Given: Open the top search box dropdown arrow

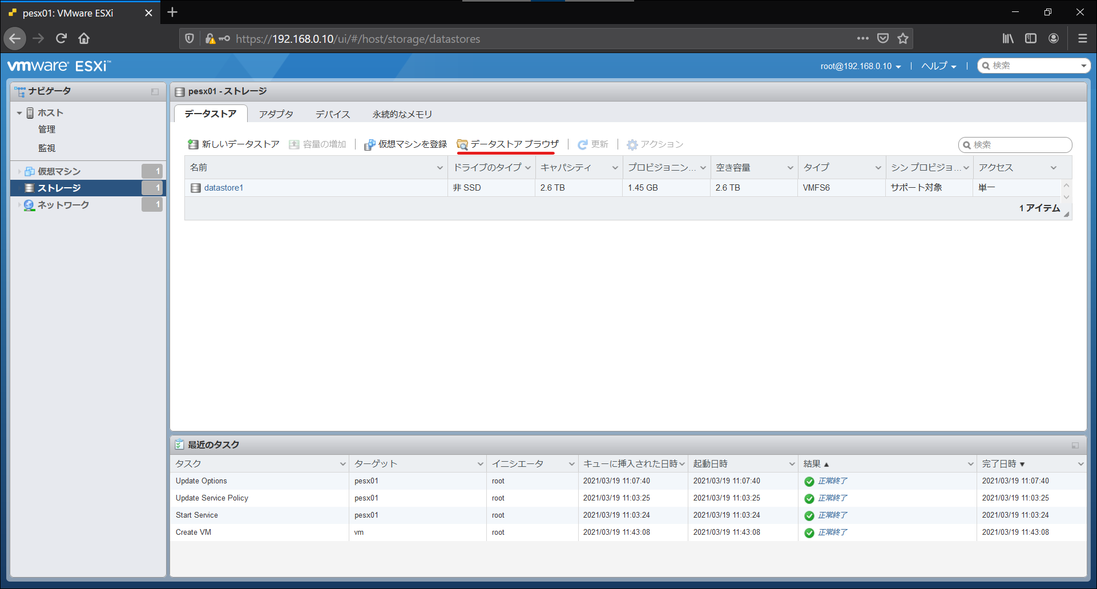Looking at the screenshot, I should pyautogui.click(x=1083, y=66).
